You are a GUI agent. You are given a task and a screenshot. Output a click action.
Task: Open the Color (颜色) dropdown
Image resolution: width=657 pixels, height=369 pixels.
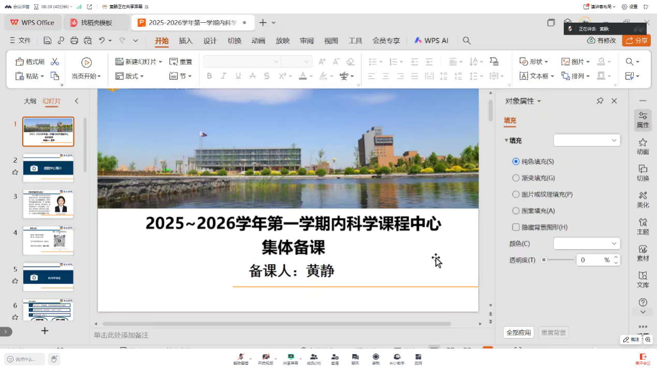[x=587, y=243]
